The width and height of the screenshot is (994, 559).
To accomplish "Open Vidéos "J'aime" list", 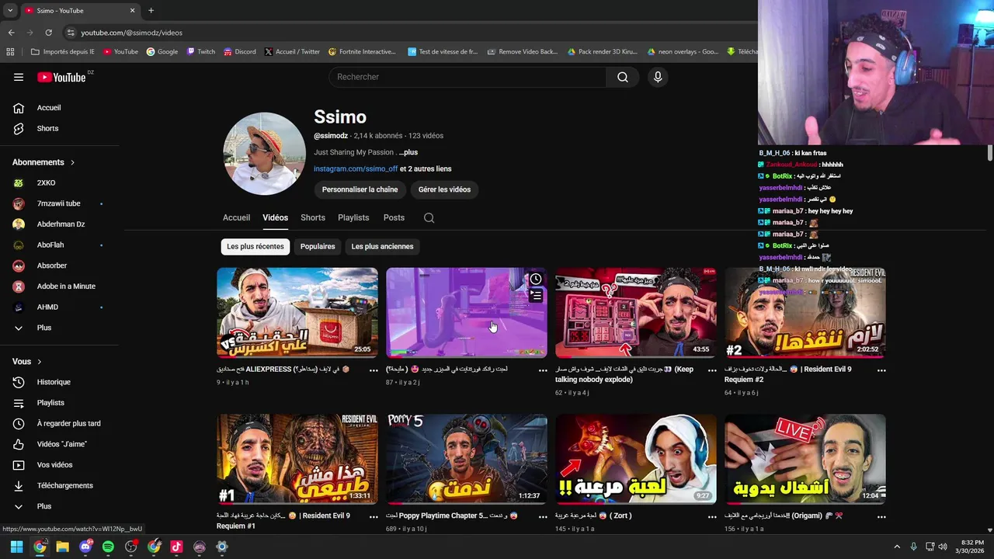I will (62, 444).
